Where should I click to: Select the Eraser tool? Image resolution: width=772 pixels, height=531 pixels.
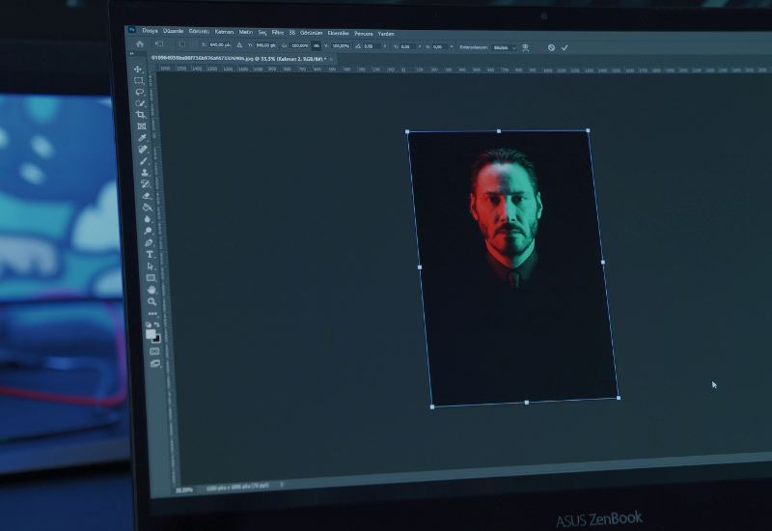(x=146, y=195)
